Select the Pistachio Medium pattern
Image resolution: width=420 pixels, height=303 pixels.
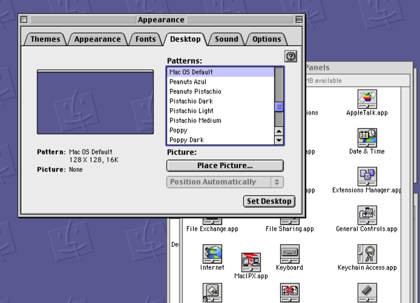220,120
